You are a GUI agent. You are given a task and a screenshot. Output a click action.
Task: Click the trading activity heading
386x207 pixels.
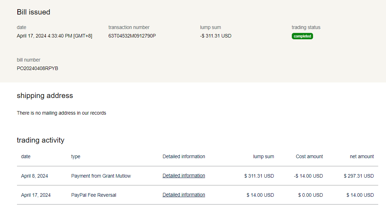click(41, 140)
